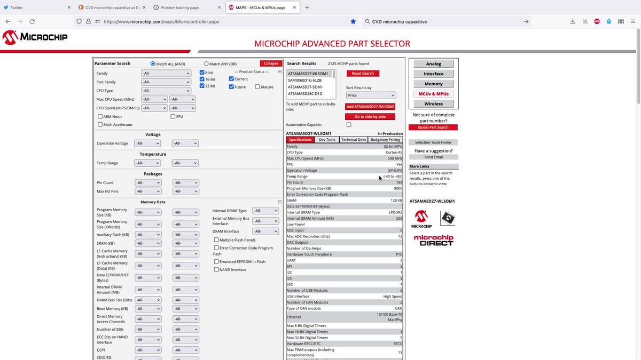The height and width of the screenshot is (360, 641).
Task: Open the microchipDIRECT logo link
Action: [x=433, y=241]
